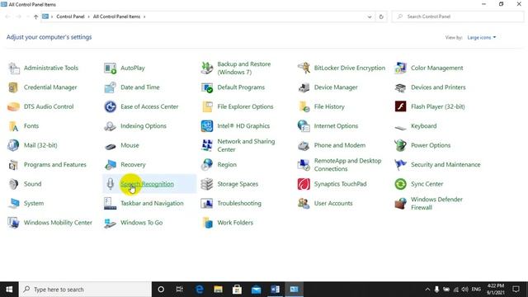Viewport: 528px width, 297px height.
Task: Launch Microsoft Edge from the taskbar
Action: (x=200, y=290)
